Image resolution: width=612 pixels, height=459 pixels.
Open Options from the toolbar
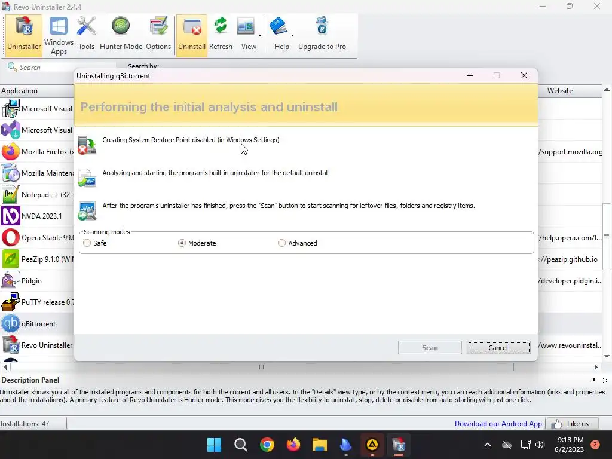158,35
